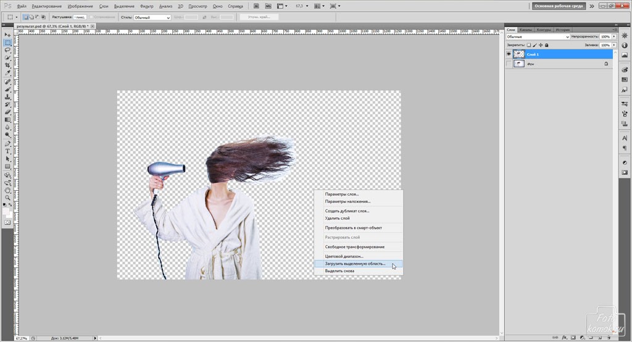Select the Lasso tool

click(8, 51)
